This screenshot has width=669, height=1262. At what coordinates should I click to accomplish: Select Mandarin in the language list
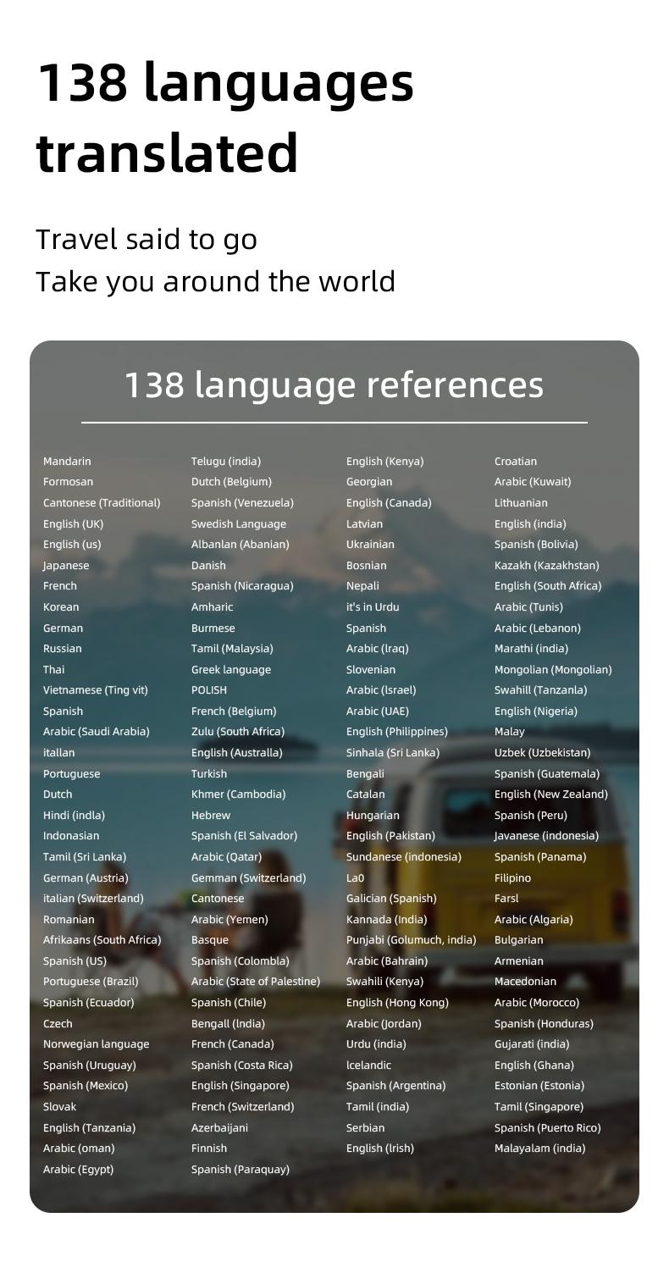[x=67, y=462]
